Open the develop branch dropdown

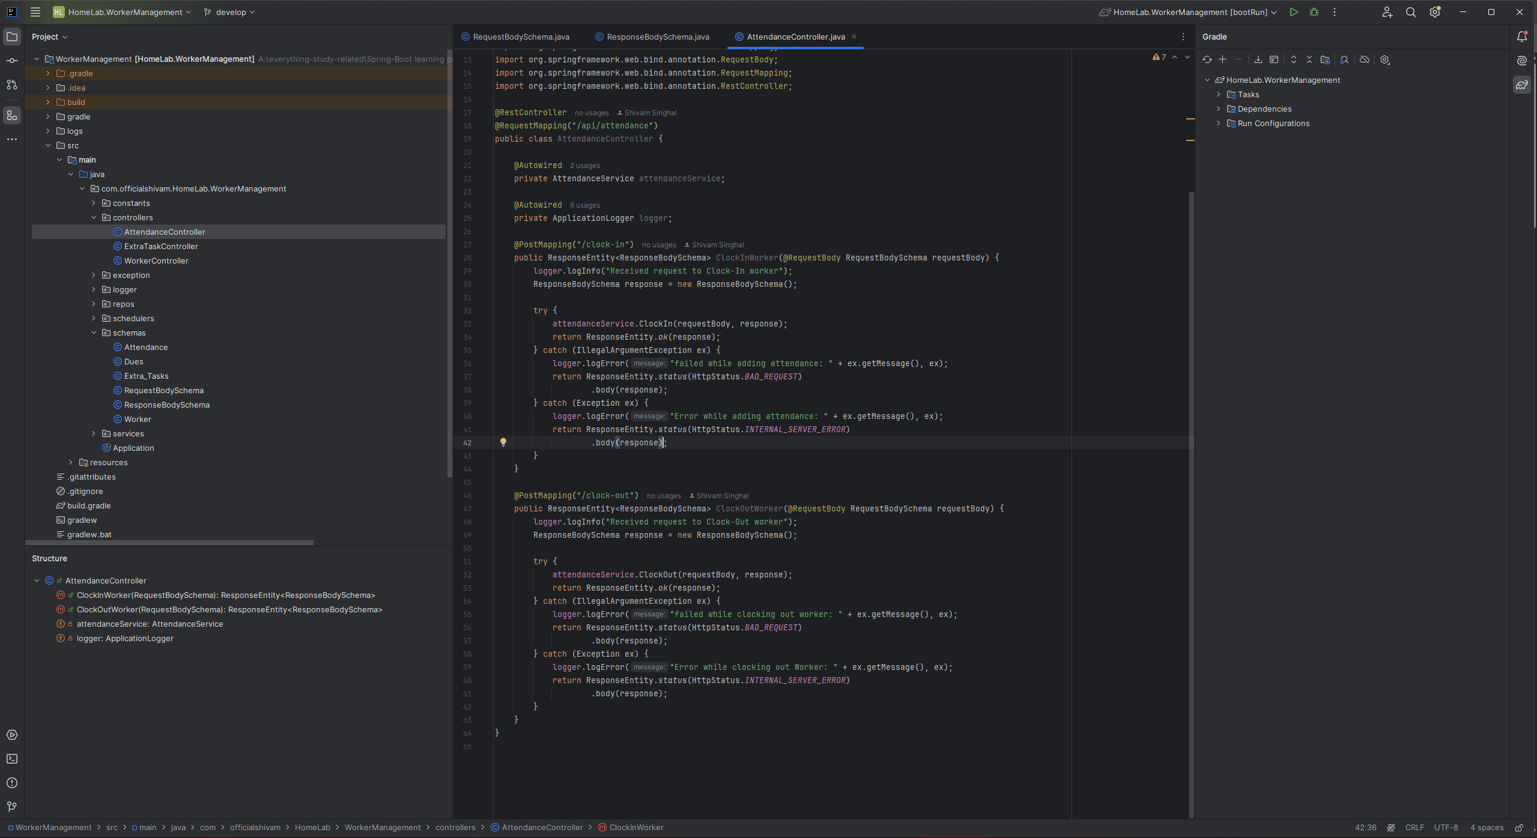[229, 12]
